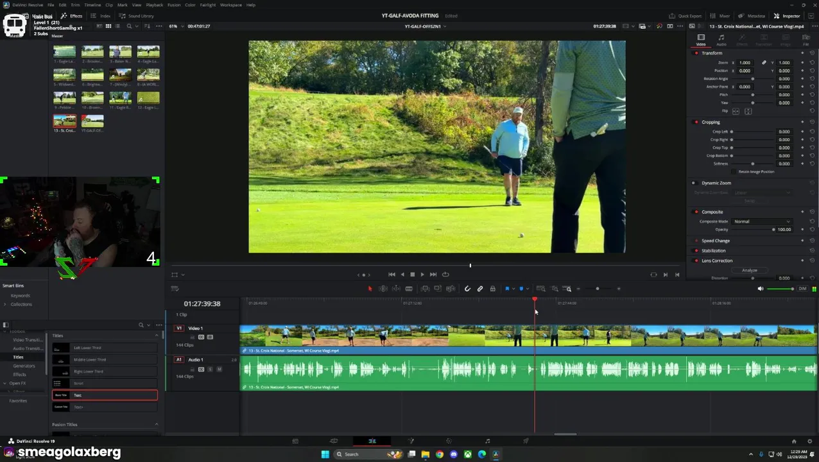Open the File menu
The width and height of the screenshot is (819, 462).
click(51, 4)
